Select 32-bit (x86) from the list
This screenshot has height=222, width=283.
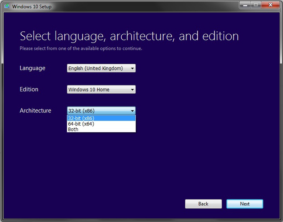[x=101, y=118]
